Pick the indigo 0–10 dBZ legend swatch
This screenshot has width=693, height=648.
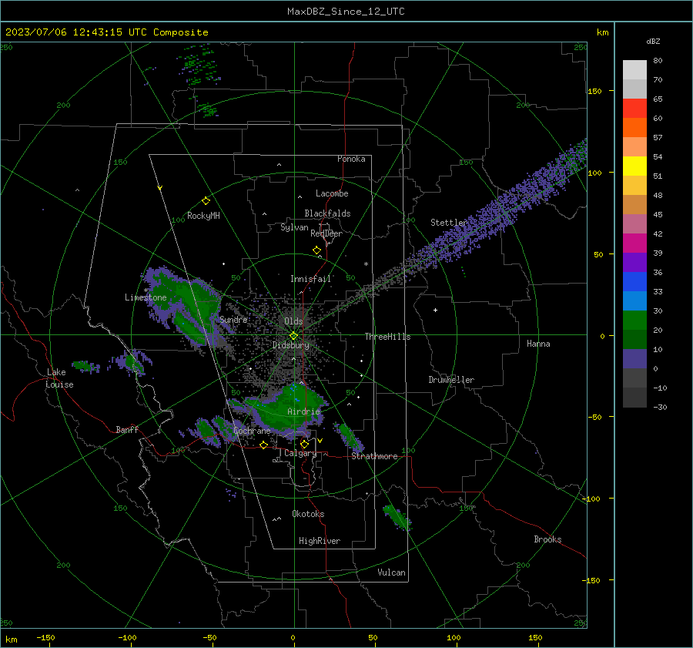coord(634,359)
